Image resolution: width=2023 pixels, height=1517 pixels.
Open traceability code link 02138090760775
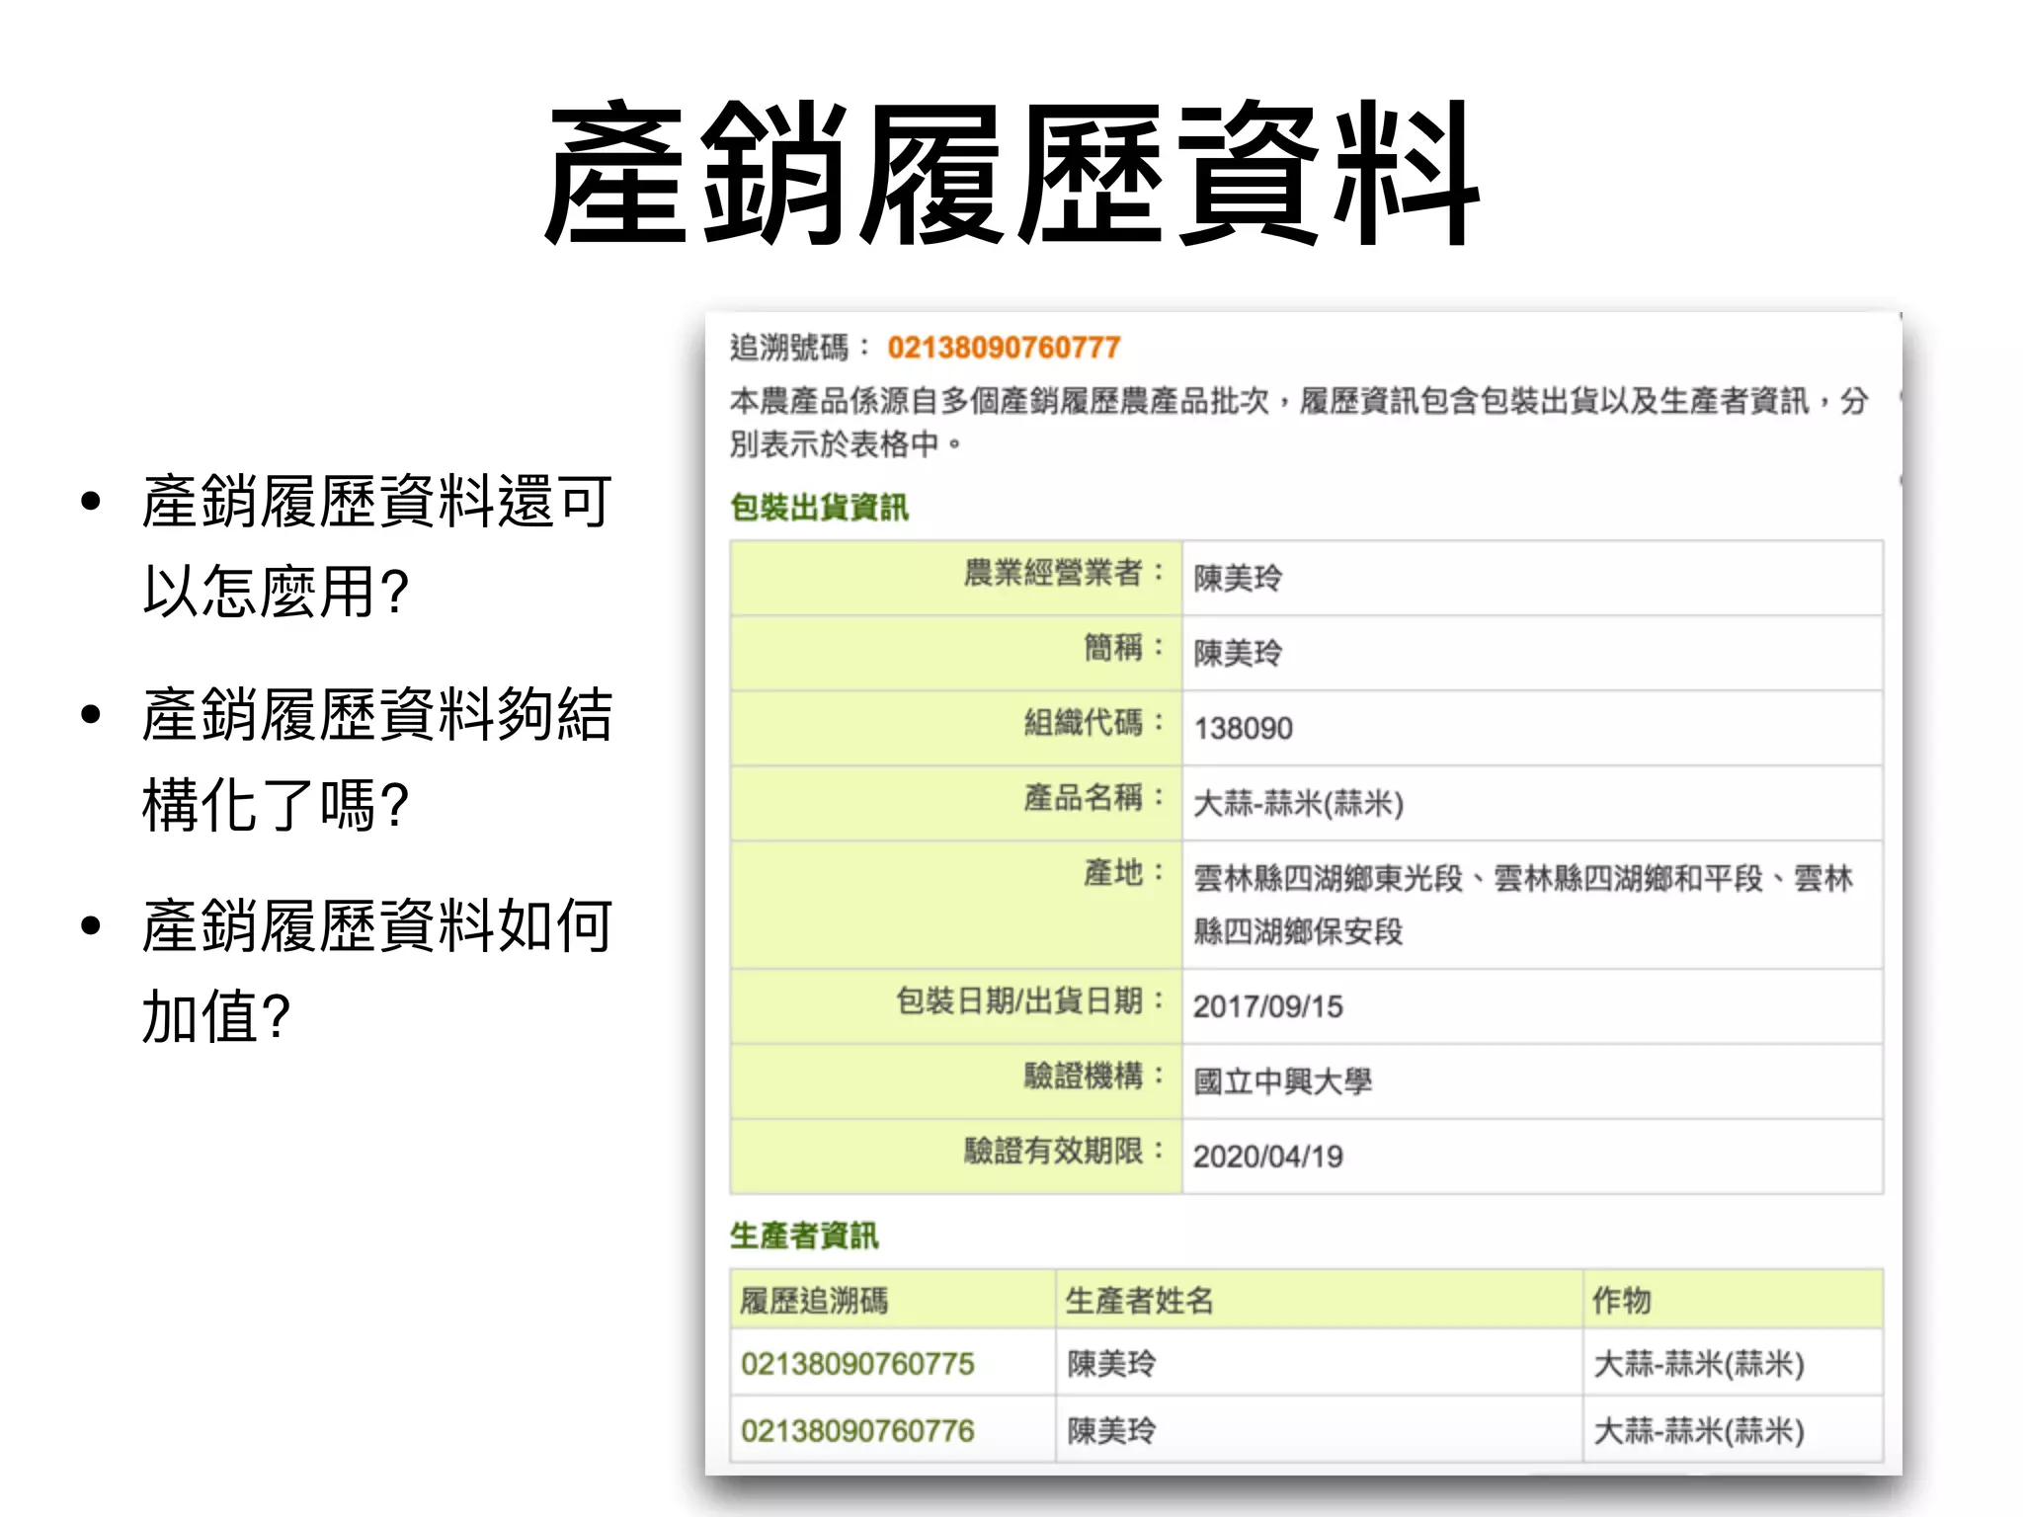click(857, 1364)
